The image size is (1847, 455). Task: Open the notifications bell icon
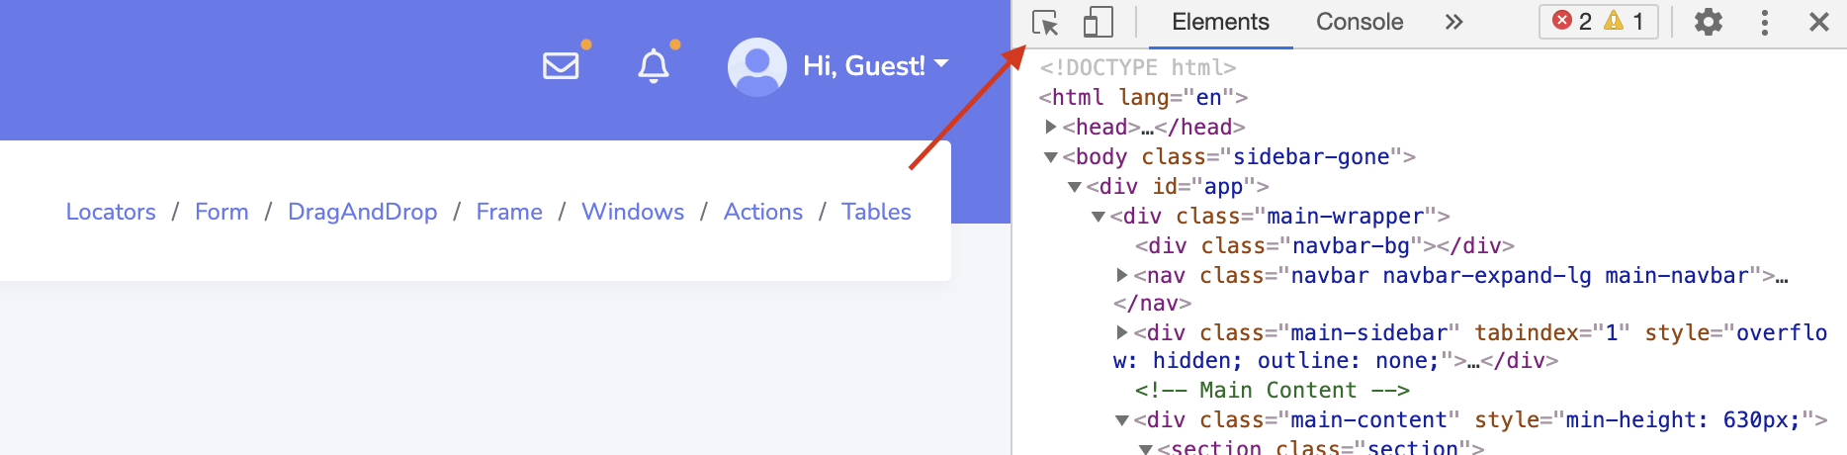point(654,66)
